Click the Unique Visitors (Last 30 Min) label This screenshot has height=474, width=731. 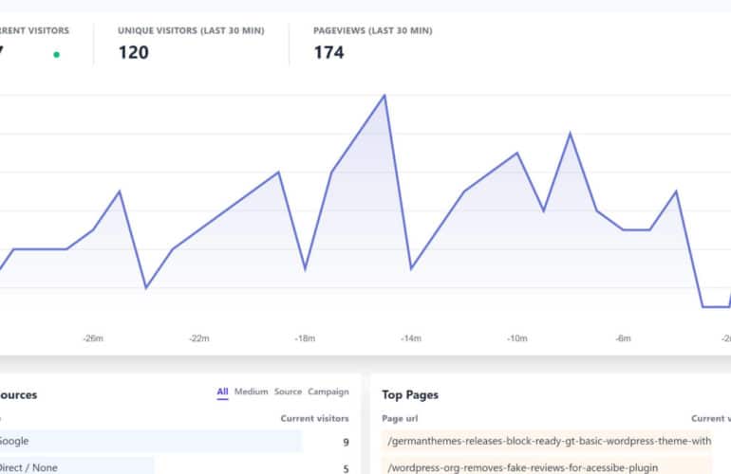tap(191, 30)
